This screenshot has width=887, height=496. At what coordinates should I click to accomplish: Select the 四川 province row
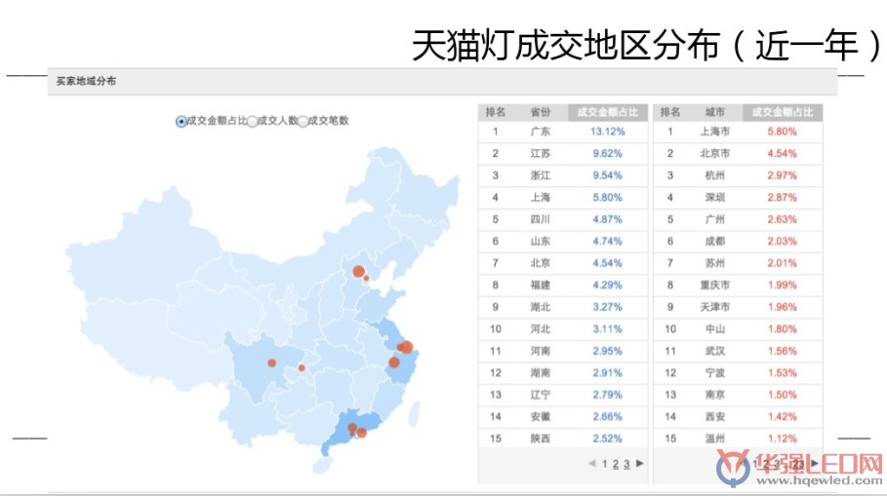[x=563, y=219]
